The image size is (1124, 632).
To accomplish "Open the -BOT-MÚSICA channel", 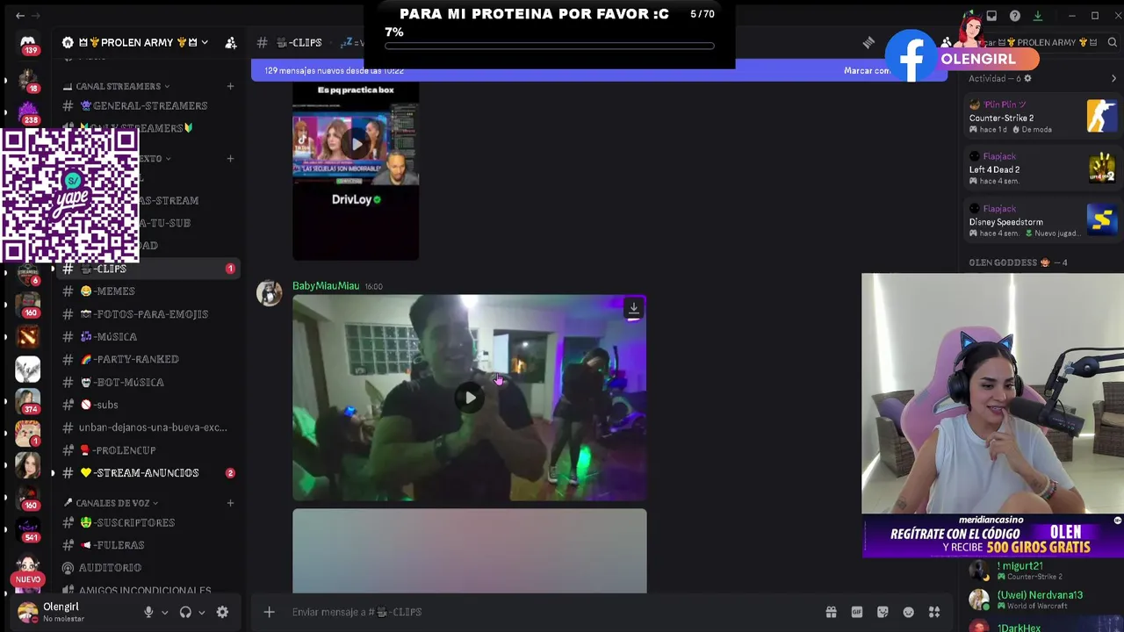I will pyautogui.click(x=148, y=382).
